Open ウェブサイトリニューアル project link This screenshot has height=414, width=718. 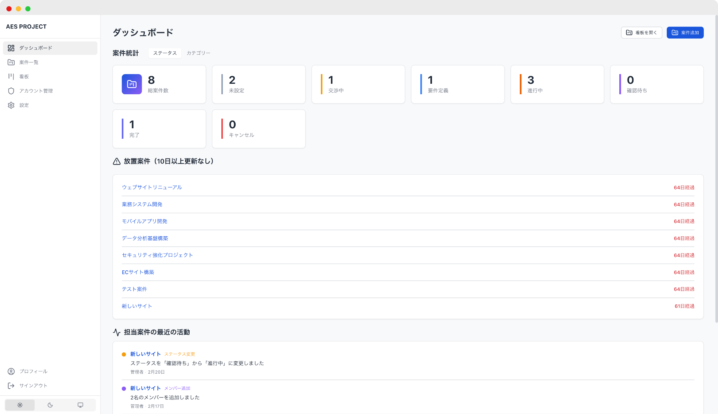[x=152, y=187]
